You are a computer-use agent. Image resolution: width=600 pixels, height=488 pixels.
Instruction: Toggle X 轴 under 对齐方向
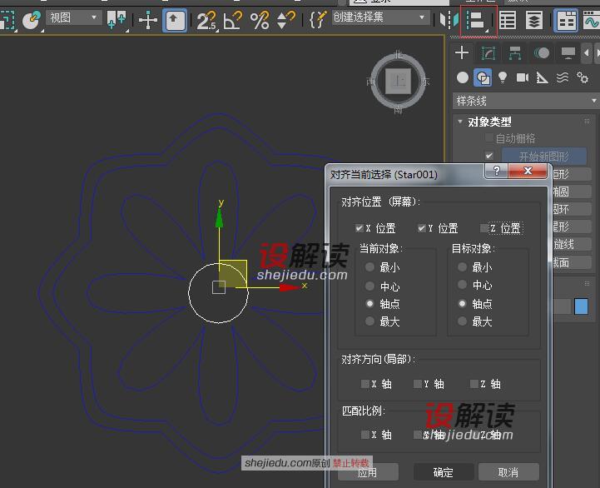(365, 384)
